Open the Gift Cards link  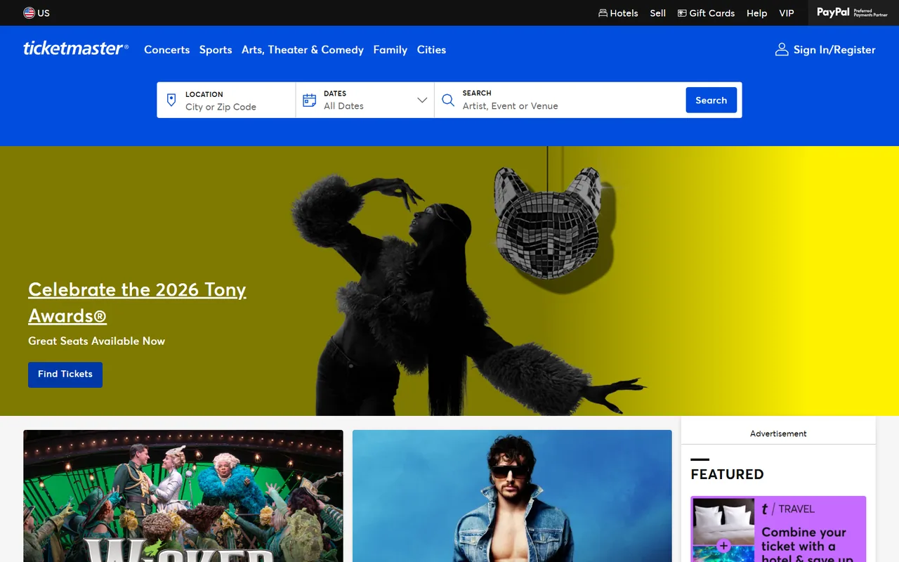click(x=706, y=13)
